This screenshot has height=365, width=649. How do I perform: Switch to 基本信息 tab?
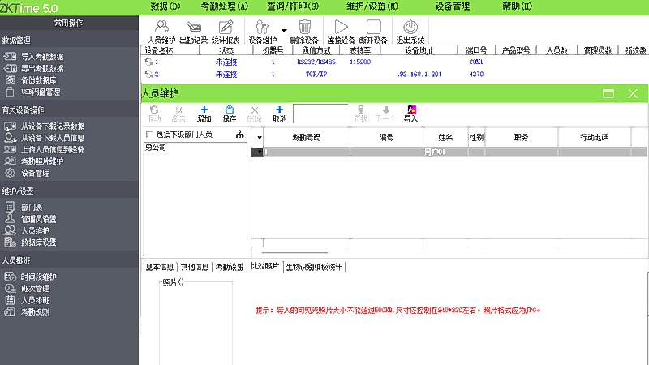(x=160, y=267)
